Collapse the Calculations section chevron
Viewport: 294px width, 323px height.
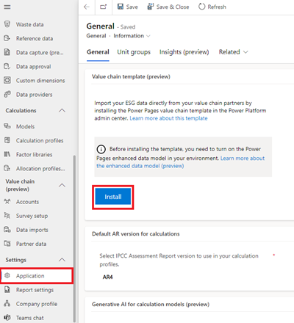(62, 111)
